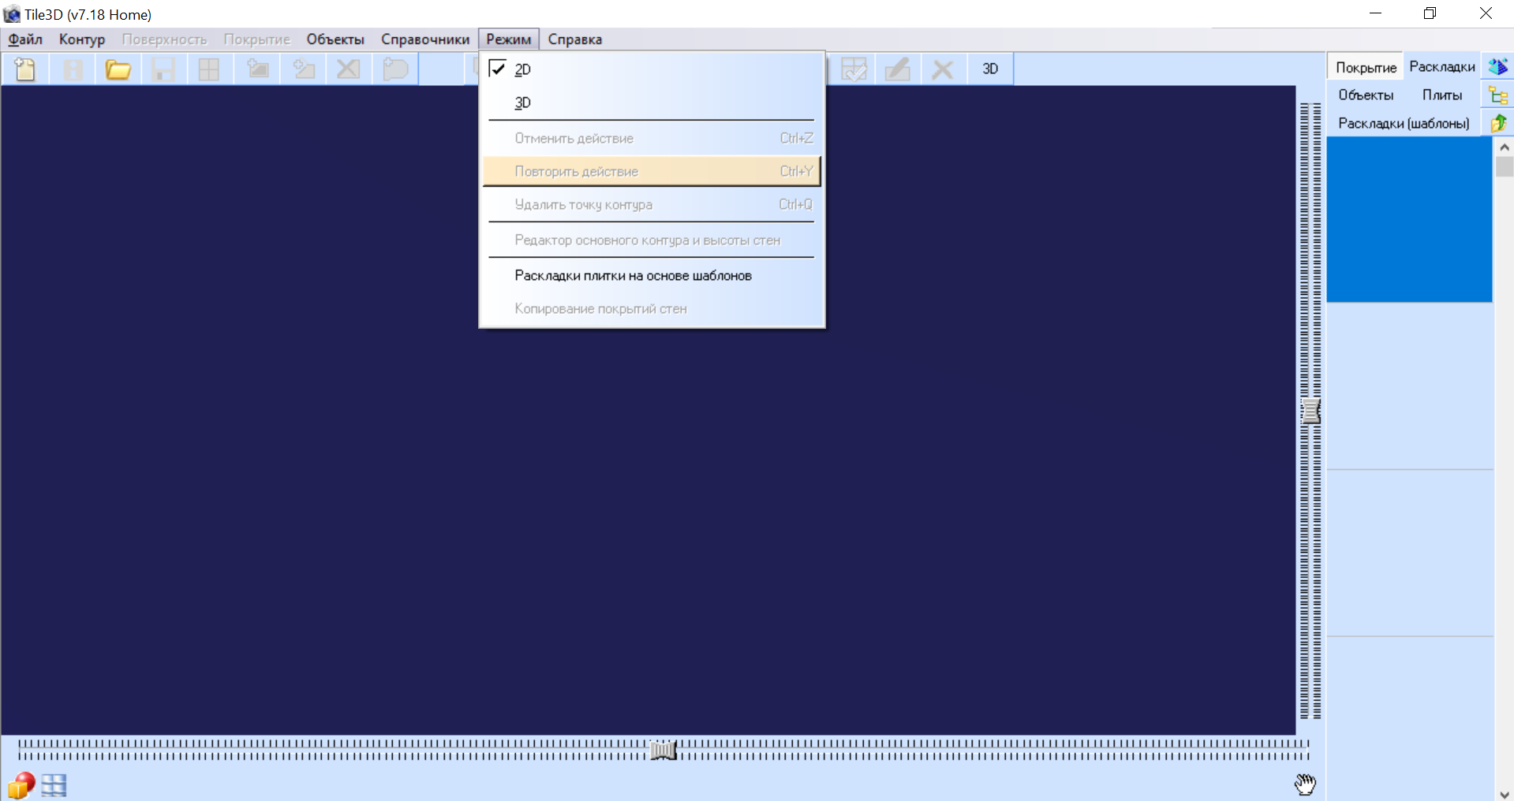1514x801 pixels.
Task: Click the horizontal ruler slider handle
Action: [664, 750]
